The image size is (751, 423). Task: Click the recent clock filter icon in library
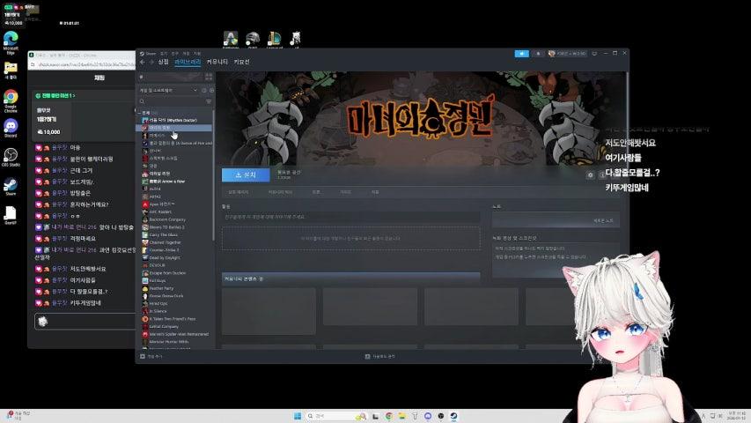[203, 90]
